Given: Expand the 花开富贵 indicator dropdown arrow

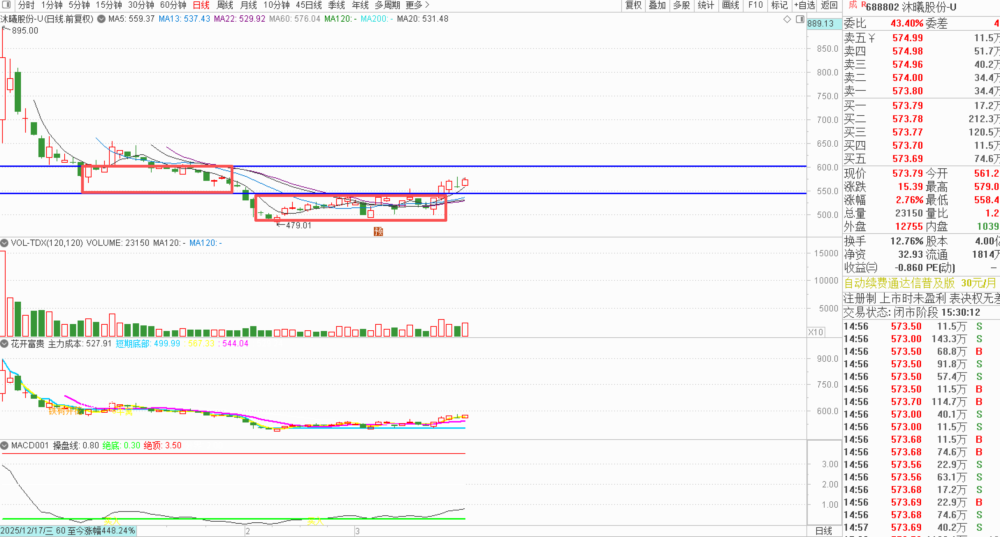Looking at the screenshot, I should (x=5, y=344).
